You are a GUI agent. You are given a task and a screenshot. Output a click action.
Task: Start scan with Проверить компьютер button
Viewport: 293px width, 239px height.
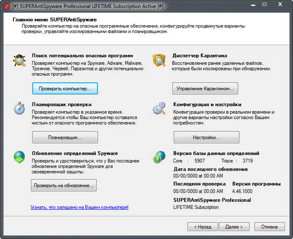[x=65, y=88]
